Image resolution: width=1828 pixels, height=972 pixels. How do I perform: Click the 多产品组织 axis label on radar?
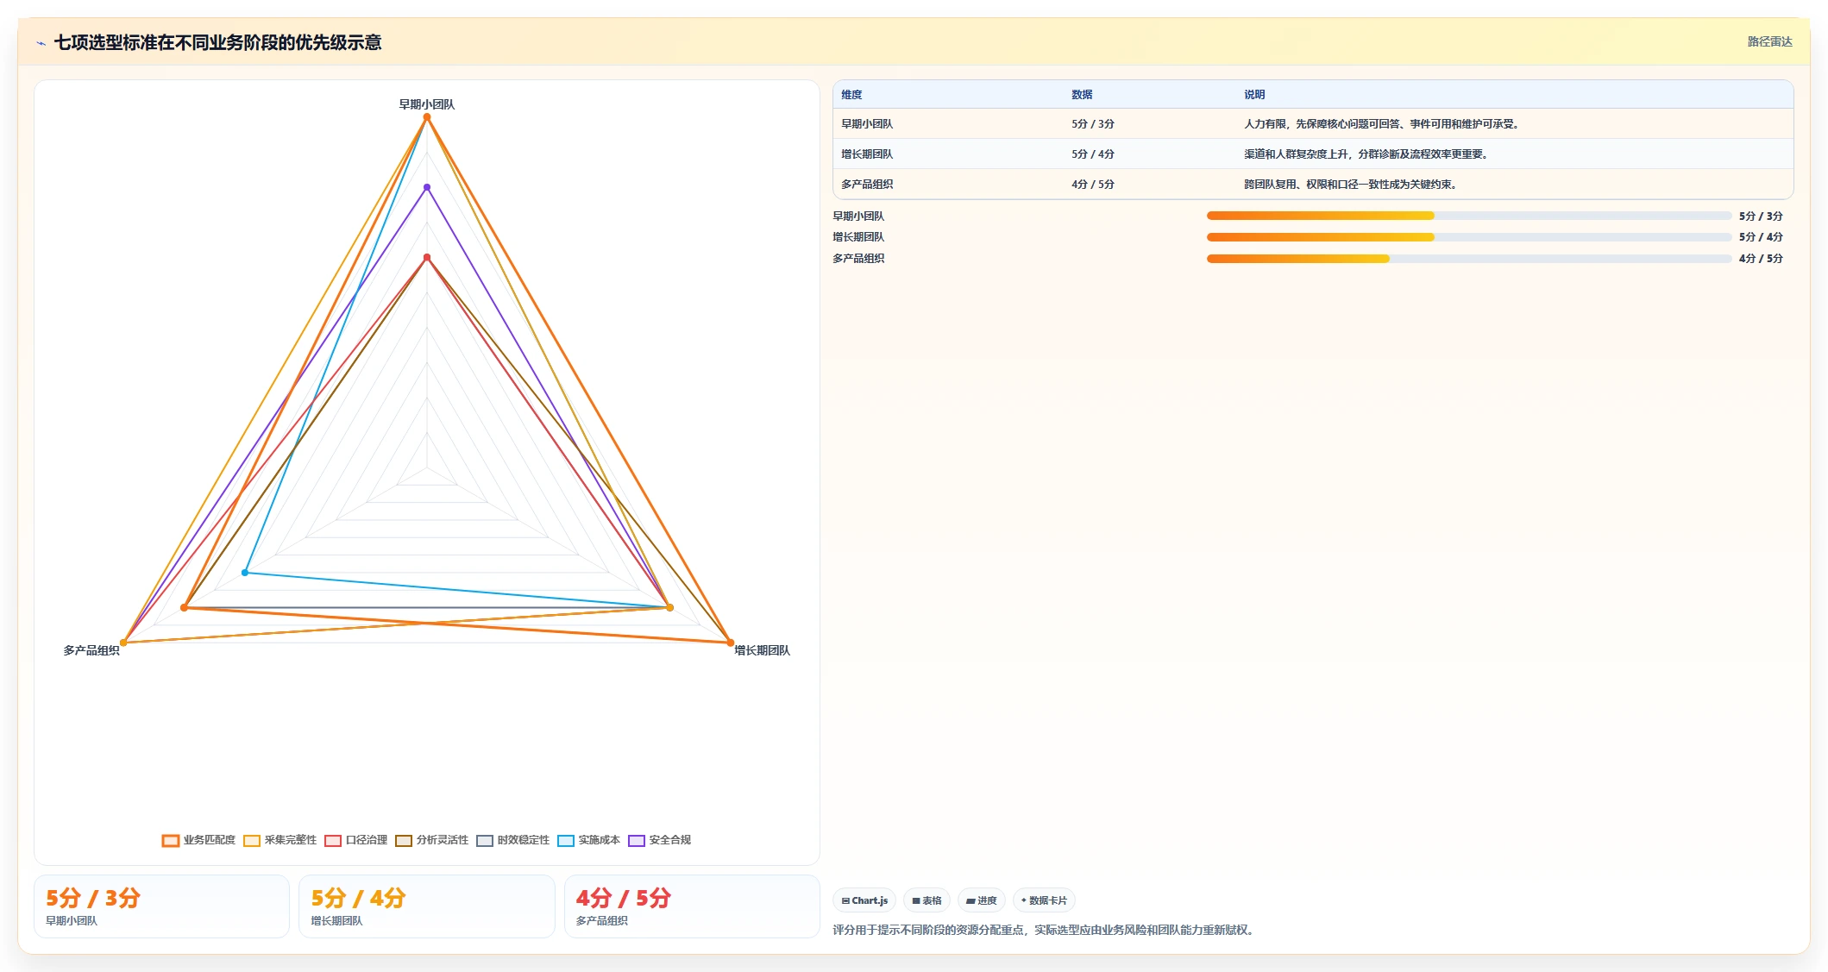[x=91, y=650]
